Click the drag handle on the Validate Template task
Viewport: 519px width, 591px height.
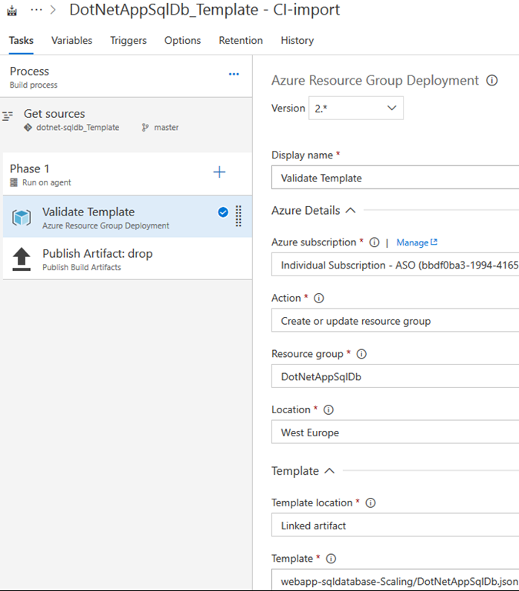[x=238, y=216]
